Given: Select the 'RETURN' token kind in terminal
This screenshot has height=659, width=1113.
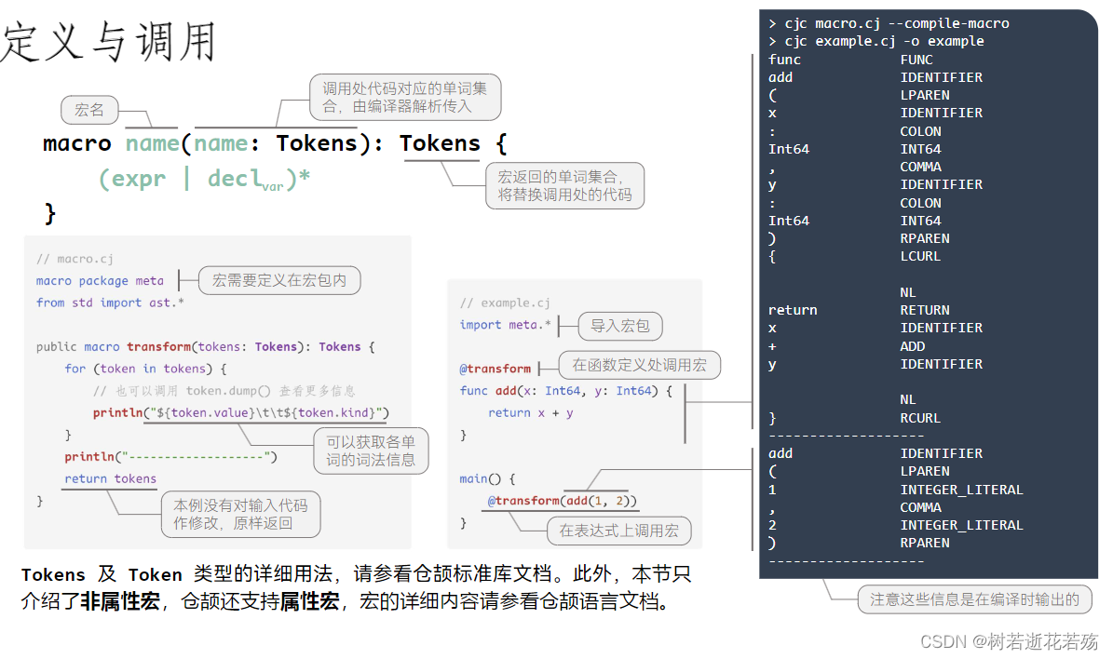Looking at the screenshot, I should (925, 310).
